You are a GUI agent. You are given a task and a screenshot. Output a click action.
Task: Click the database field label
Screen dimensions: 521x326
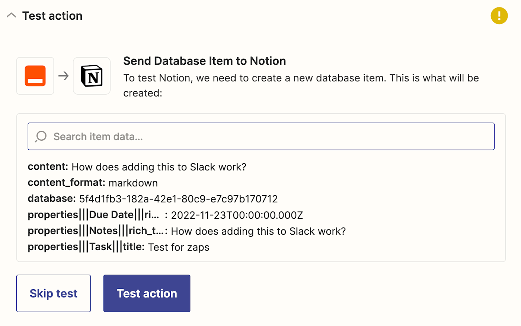(52, 199)
